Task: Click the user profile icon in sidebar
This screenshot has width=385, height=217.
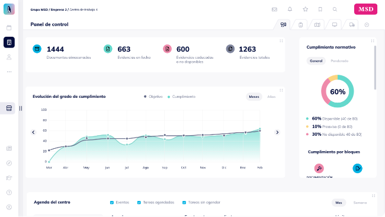Action: pyautogui.click(x=9, y=57)
